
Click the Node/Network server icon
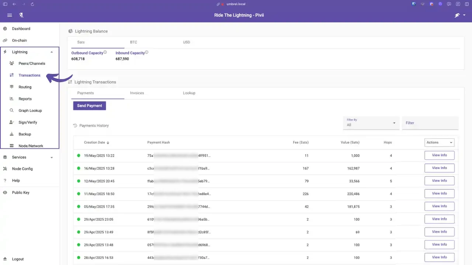pos(11,146)
